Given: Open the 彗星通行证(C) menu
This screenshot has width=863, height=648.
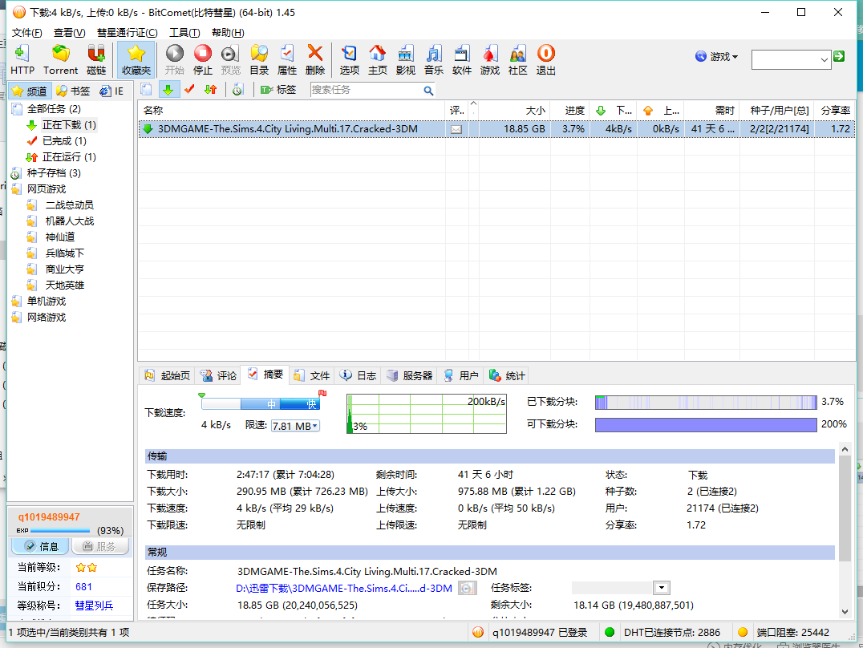Looking at the screenshot, I should [x=128, y=33].
